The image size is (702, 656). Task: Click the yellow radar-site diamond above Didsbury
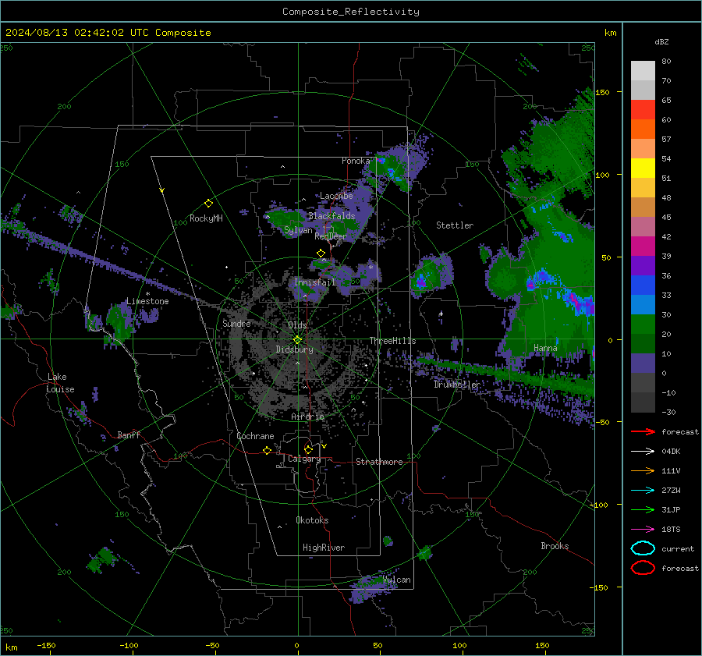[x=297, y=339]
